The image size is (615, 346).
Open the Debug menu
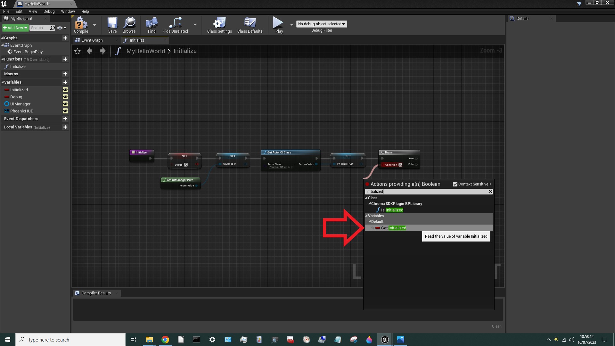(x=49, y=11)
